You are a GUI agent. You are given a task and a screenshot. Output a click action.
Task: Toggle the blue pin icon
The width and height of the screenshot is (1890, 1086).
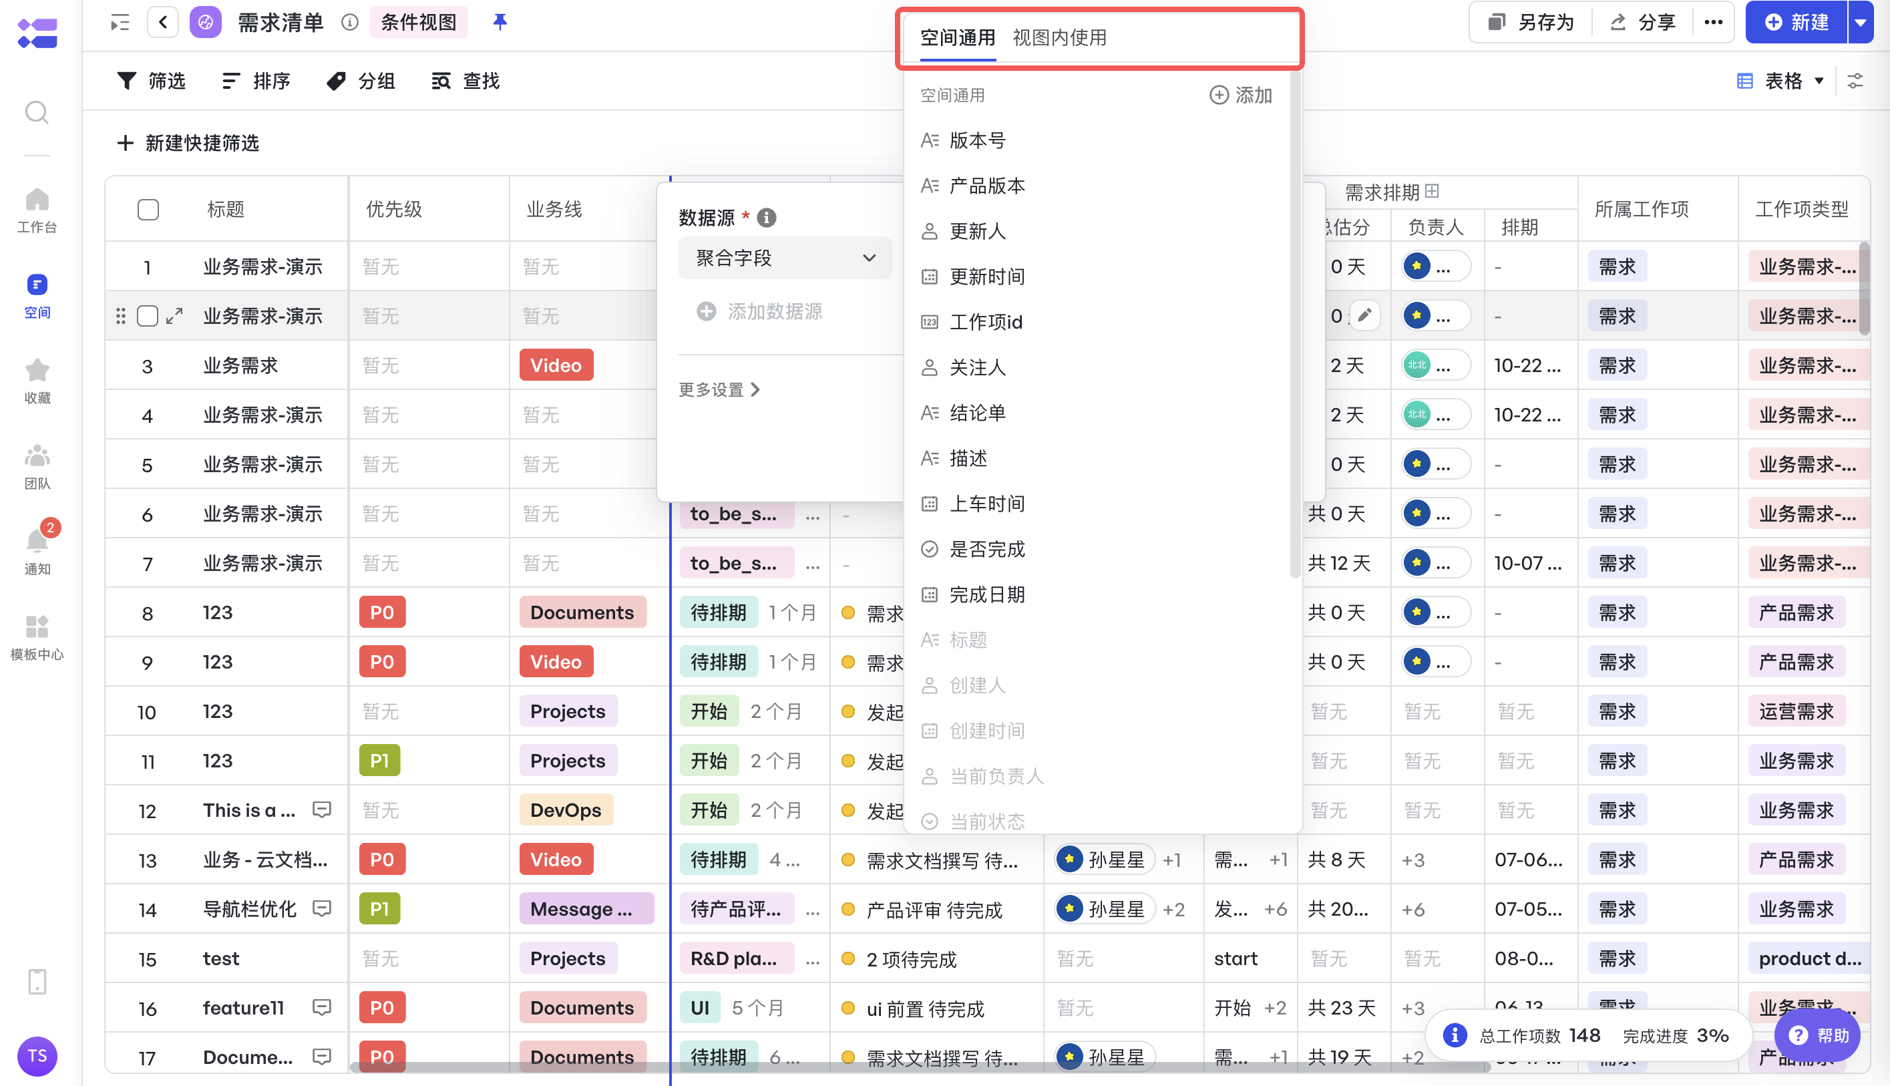(x=500, y=21)
